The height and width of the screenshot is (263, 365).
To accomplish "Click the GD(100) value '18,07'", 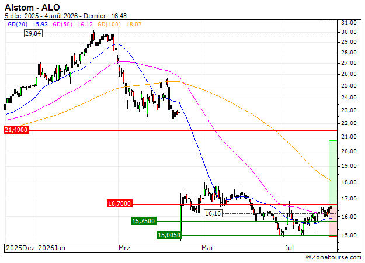I will point(134,24).
